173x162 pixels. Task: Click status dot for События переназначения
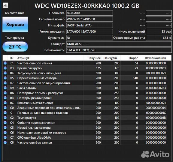[x=5, y=123]
